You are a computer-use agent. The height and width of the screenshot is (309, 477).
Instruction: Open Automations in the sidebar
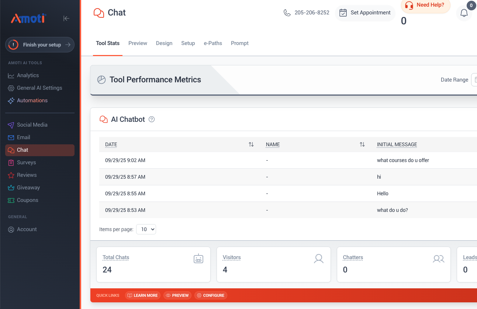(32, 100)
